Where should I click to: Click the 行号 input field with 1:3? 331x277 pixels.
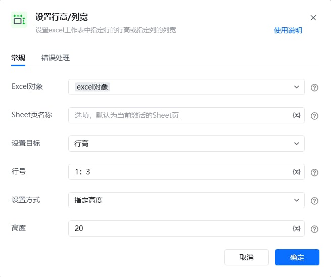coord(186,172)
